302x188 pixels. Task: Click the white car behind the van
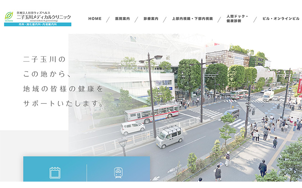click(x=133, y=127)
